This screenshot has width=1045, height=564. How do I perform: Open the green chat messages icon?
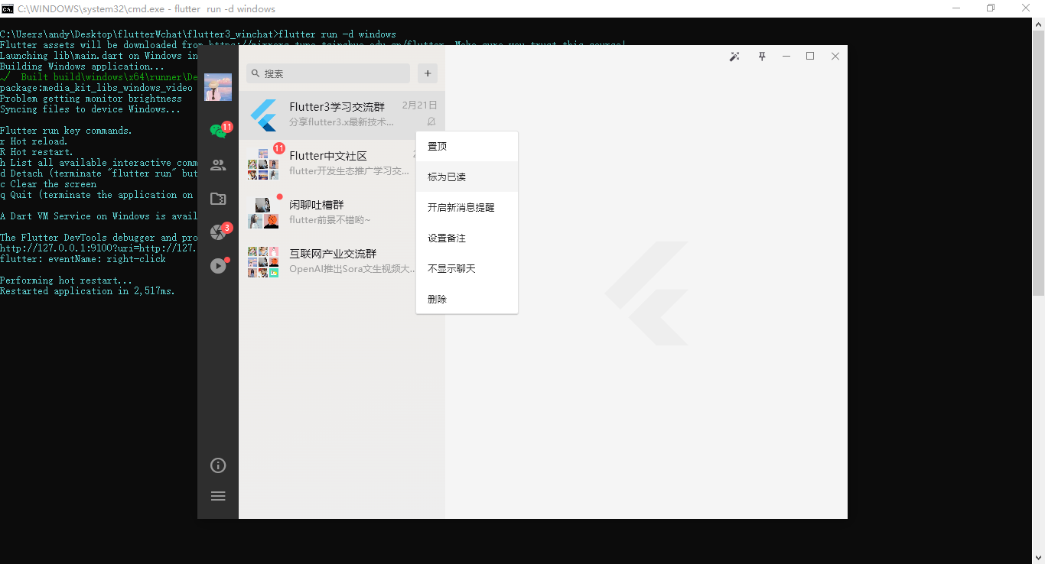click(x=218, y=131)
